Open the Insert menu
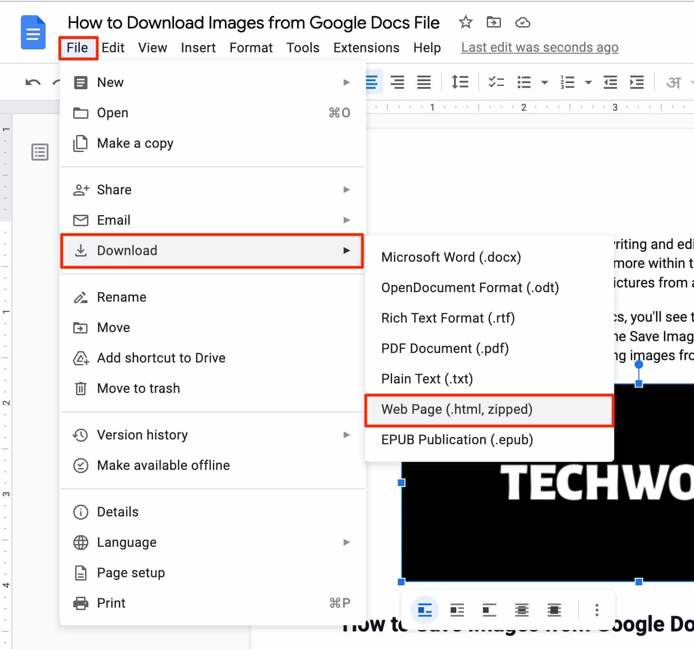Viewport: 694px width, 649px height. click(198, 48)
